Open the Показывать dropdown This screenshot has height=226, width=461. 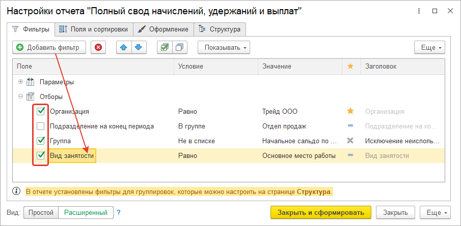point(224,48)
